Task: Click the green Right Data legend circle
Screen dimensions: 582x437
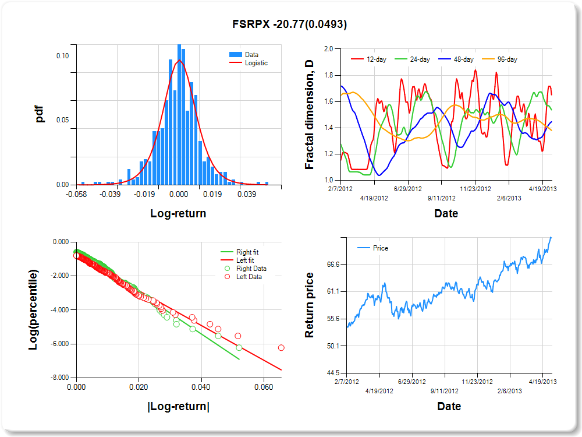Action: pos(227,268)
